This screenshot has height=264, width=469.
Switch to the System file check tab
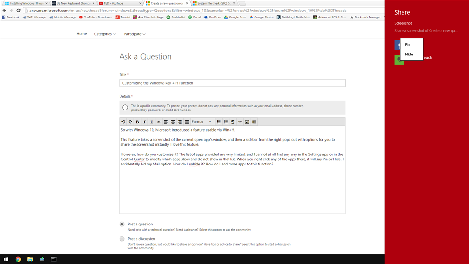214,3
